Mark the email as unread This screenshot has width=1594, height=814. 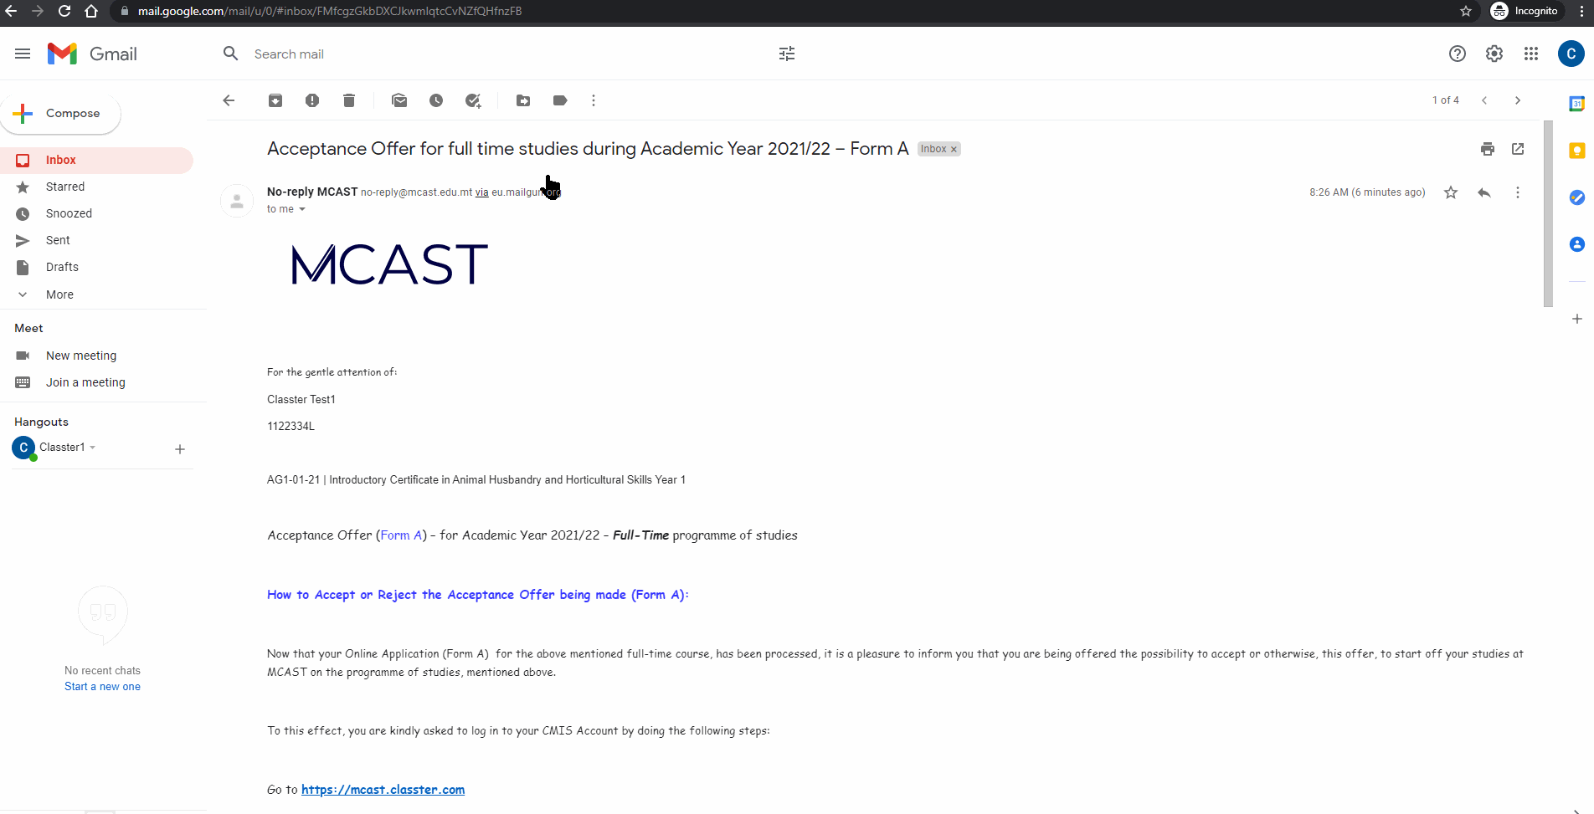pyautogui.click(x=399, y=100)
